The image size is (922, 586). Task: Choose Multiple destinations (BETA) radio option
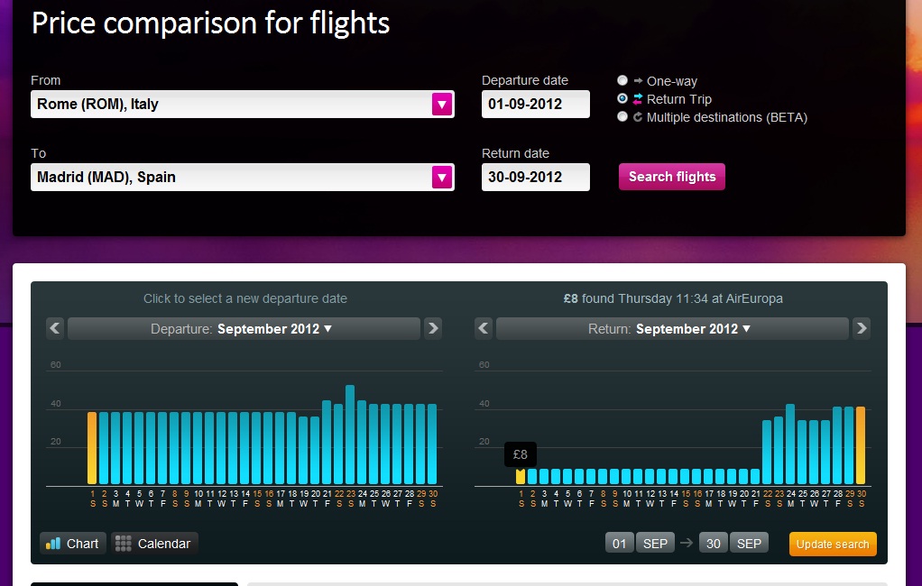tap(622, 117)
